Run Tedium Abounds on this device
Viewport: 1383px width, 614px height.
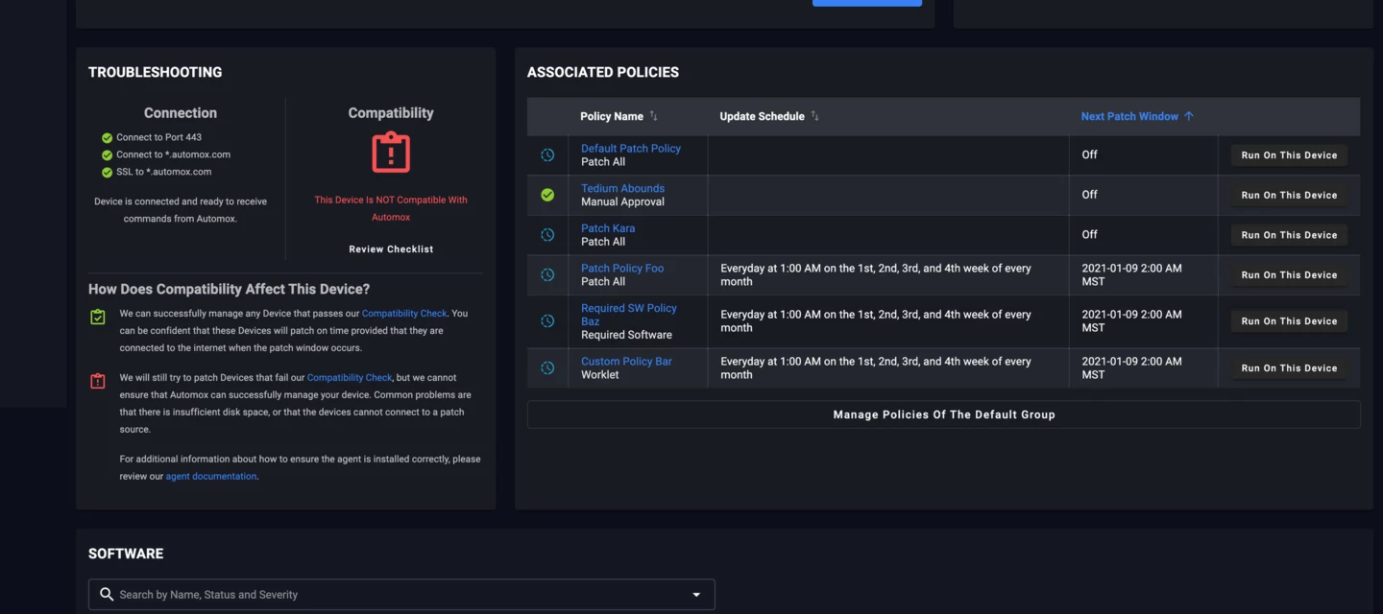tap(1289, 195)
